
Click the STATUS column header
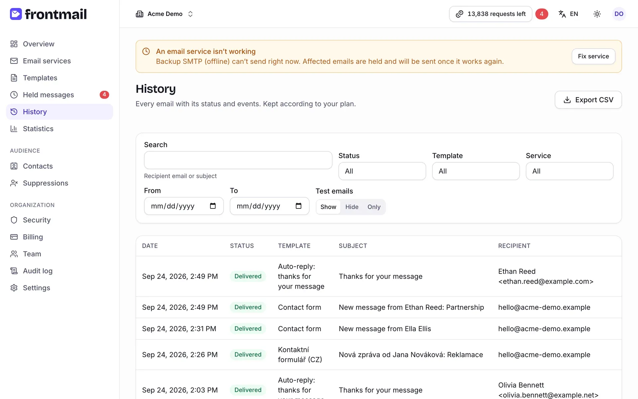[x=242, y=246]
